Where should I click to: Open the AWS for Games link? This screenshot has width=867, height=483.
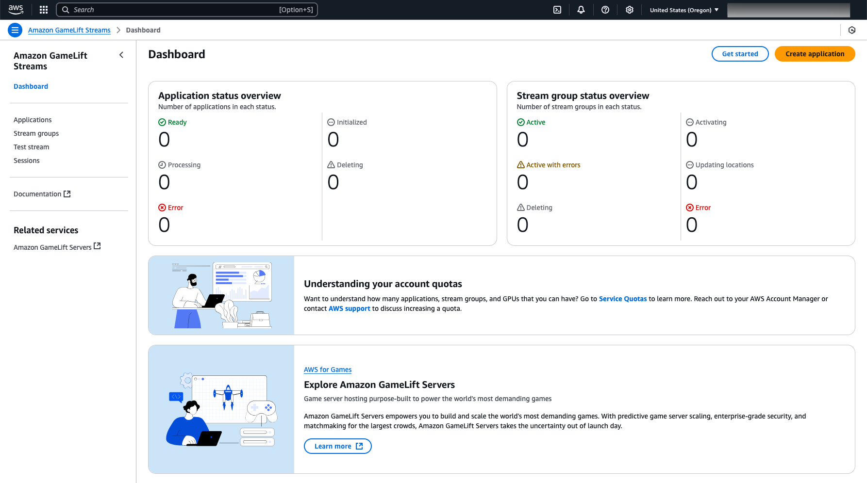[328, 370]
